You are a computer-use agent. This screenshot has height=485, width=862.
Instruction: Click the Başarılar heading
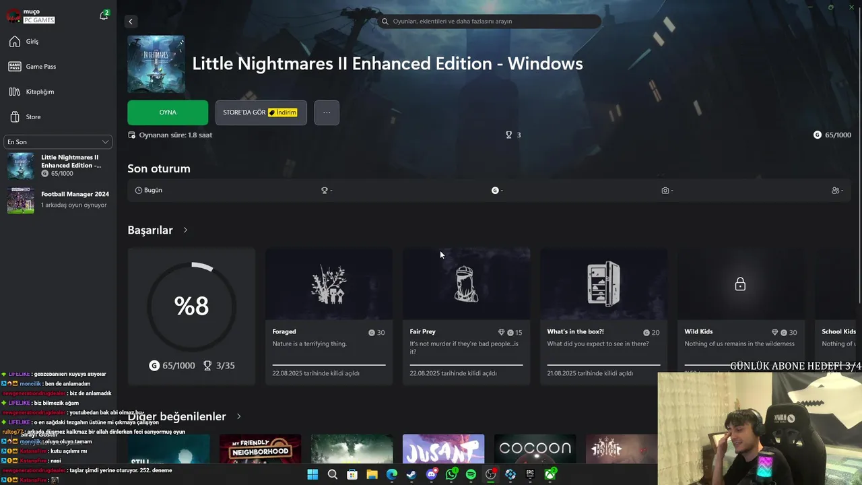(x=150, y=230)
